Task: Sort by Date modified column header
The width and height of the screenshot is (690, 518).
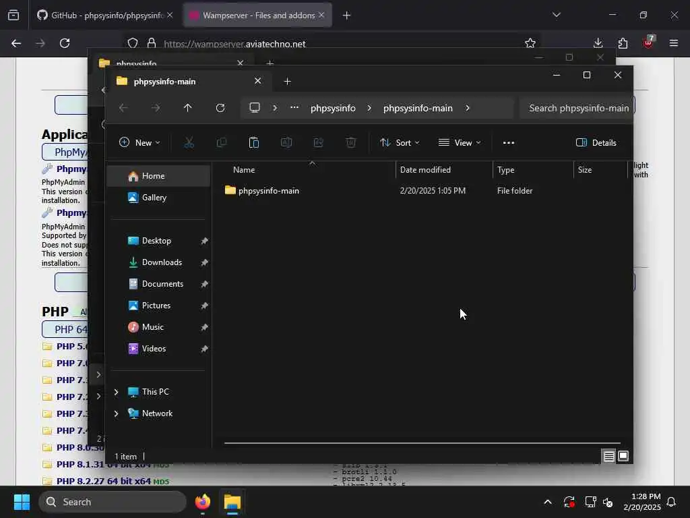Action: 443,169
